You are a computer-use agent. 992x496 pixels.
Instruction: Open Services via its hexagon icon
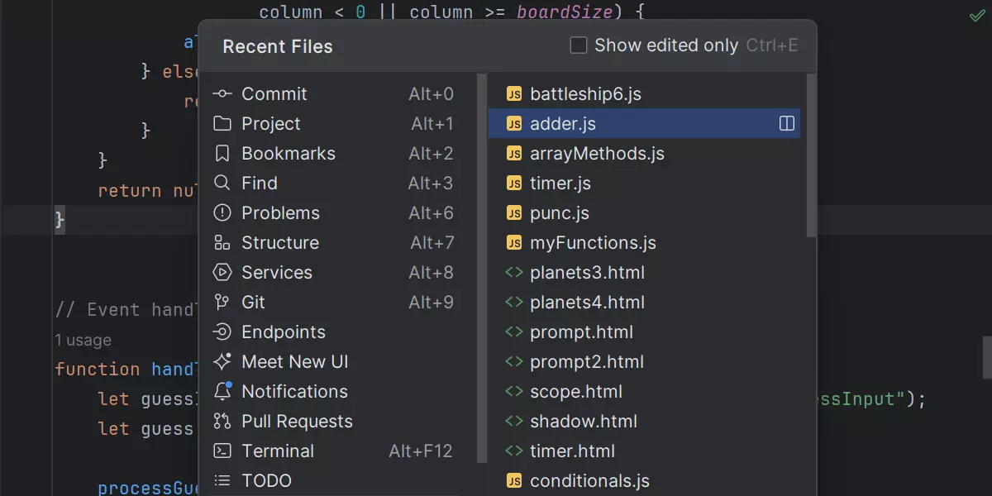click(222, 273)
